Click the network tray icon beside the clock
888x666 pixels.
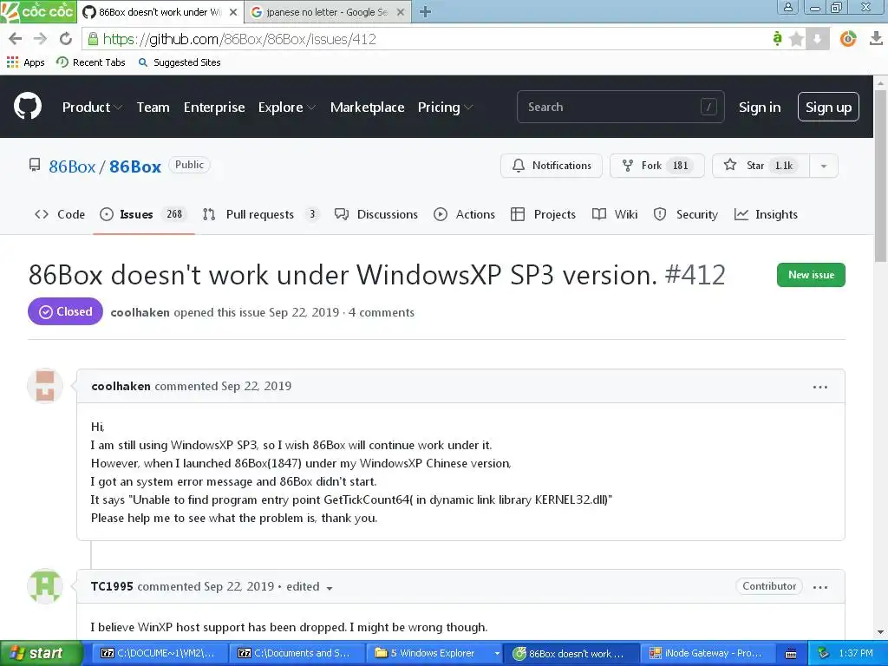pos(823,653)
